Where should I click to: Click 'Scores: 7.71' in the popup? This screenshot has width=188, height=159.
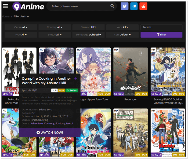[x=28, y=113]
